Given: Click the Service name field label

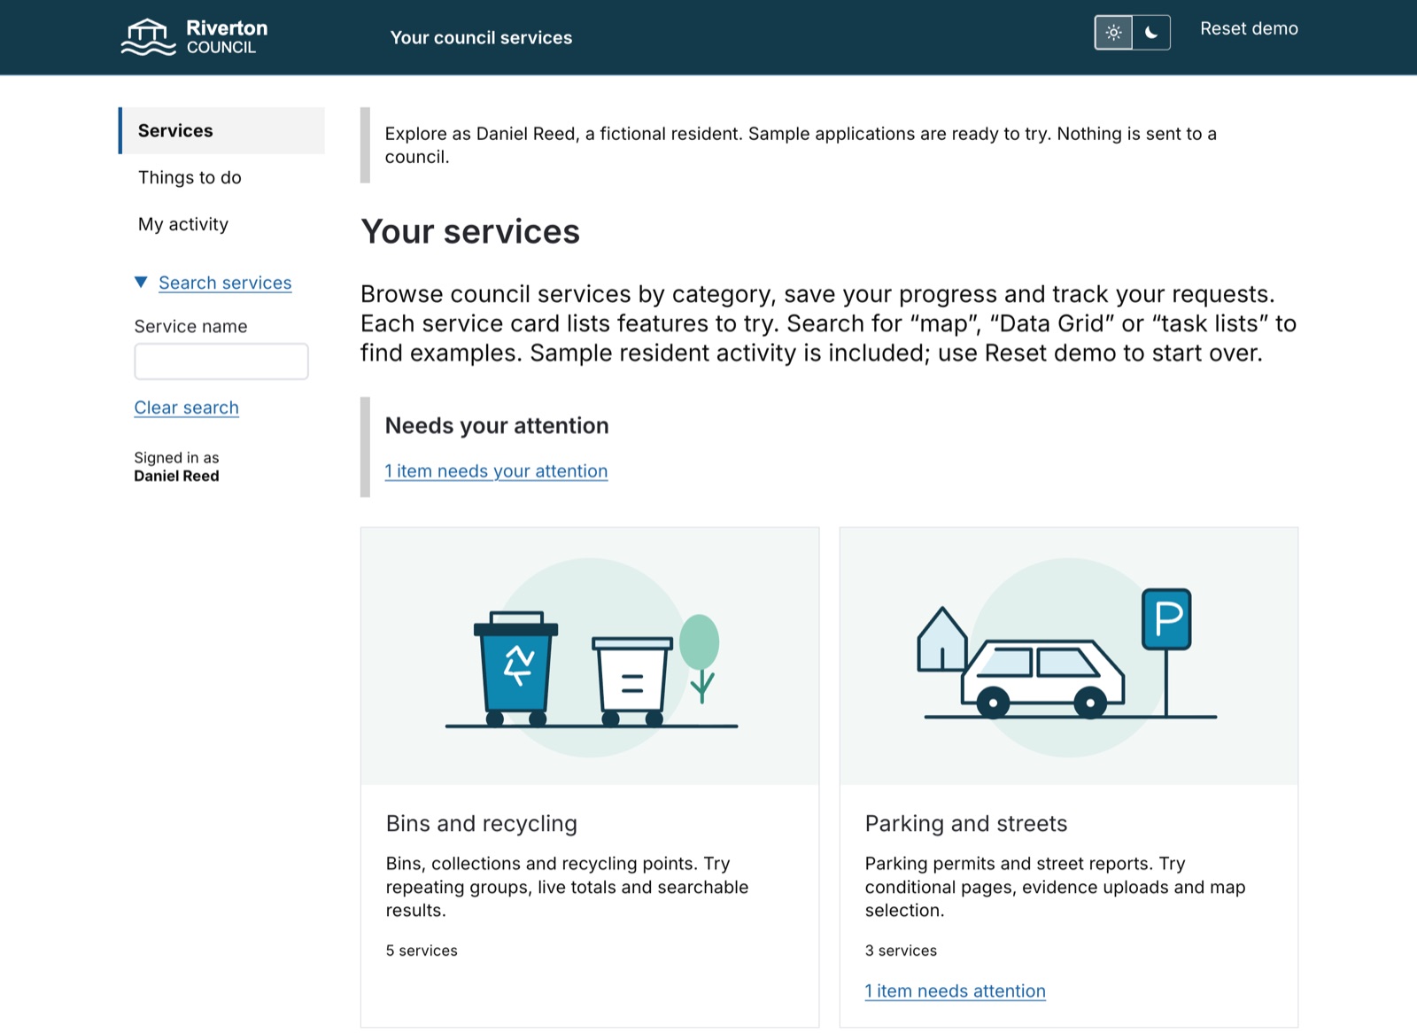Looking at the screenshot, I should click(x=190, y=327).
